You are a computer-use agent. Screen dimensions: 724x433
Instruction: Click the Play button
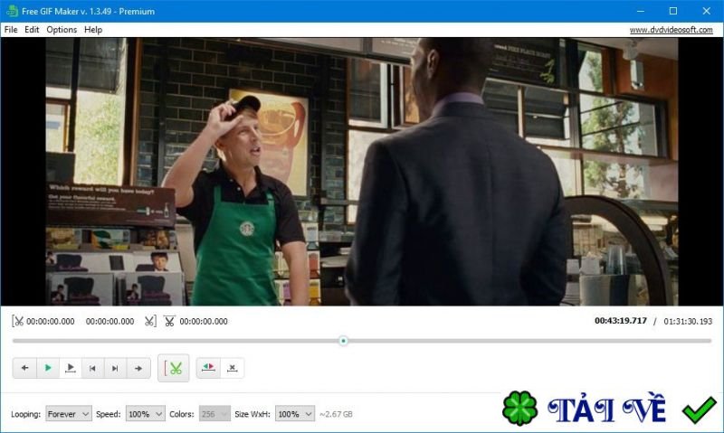pos(48,368)
